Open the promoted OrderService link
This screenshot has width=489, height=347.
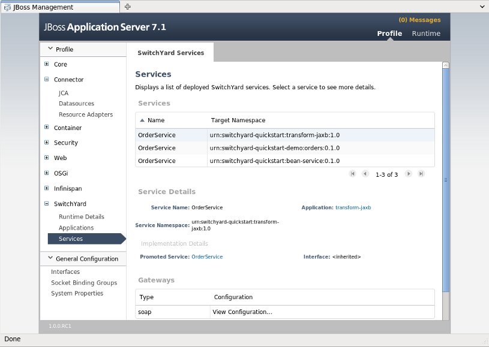[207, 257]
